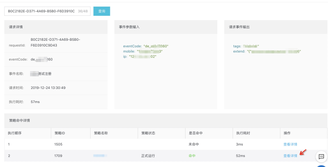Viewport: 328px width, 167px height.
Task: Open the chat support icon
Action: [321, 156]
